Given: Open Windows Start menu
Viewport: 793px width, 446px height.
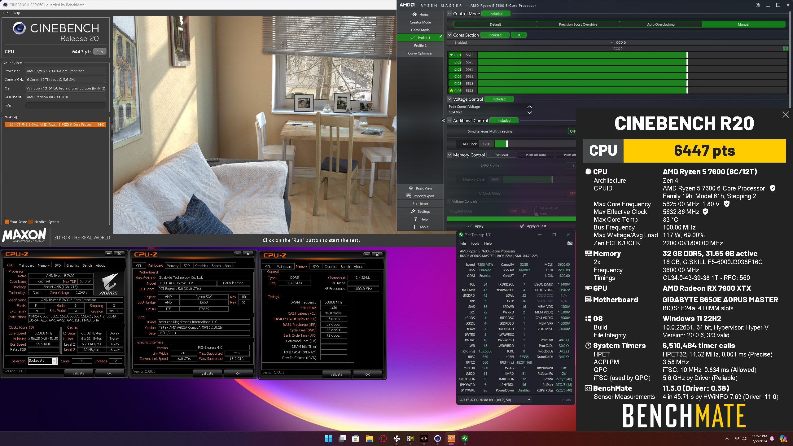Looking at the screenshot, I should click(x=328, y=439).
